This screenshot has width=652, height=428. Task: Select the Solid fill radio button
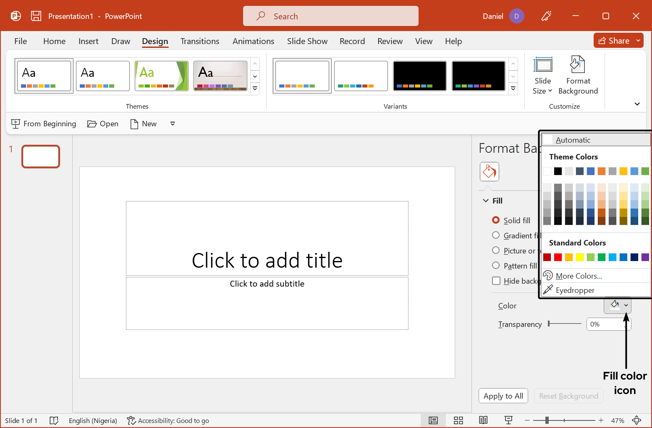[x=496, y=220]
